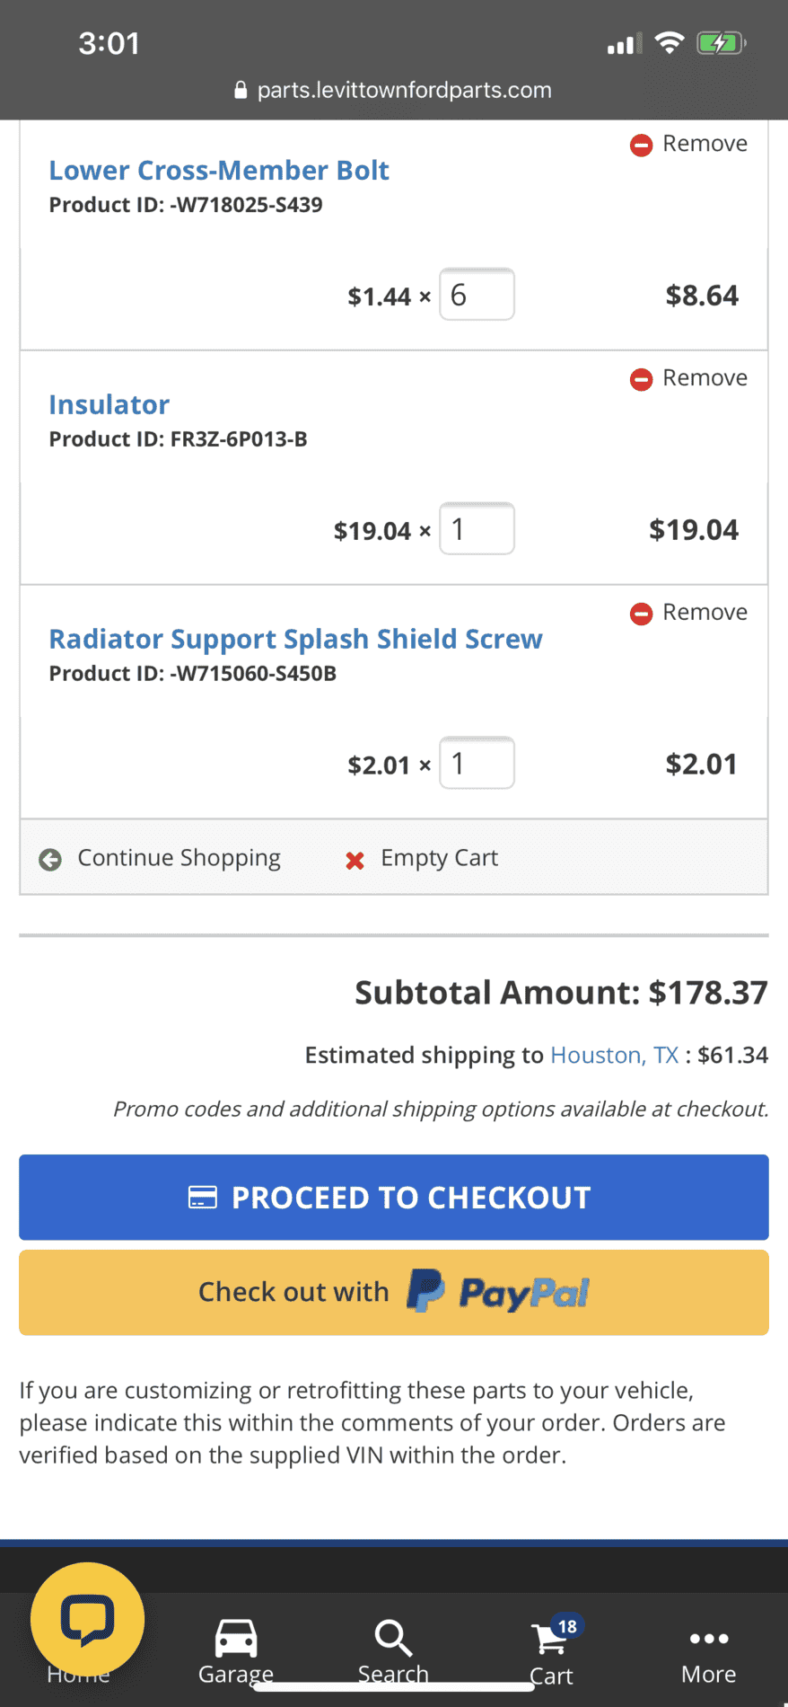788x1707 pixels.
Task: Remove Lower Cross-Member Bolt from cart
Action: (x=688, y=144)
